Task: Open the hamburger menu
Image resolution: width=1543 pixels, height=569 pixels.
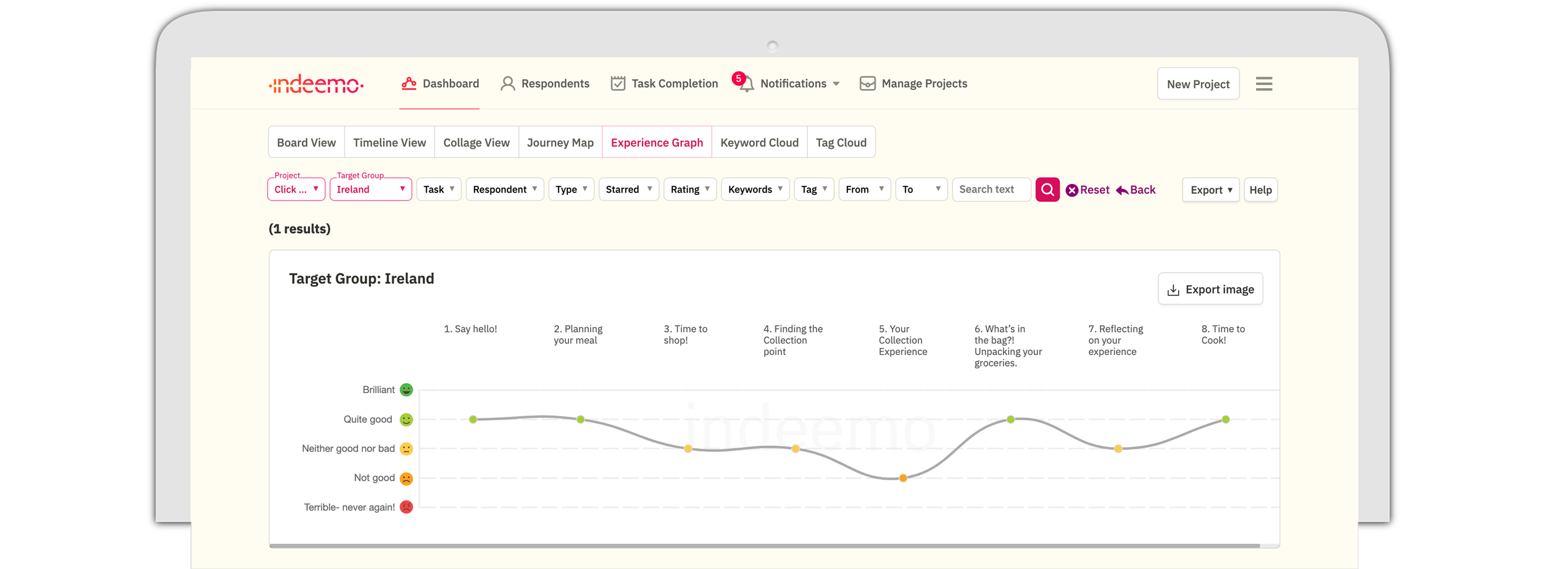Action: pyautogui.click(x=1264, y=83)
